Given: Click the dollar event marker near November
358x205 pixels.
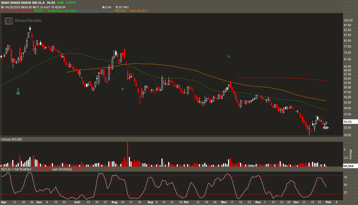Looking at the screenshot, I should point(229,57).
